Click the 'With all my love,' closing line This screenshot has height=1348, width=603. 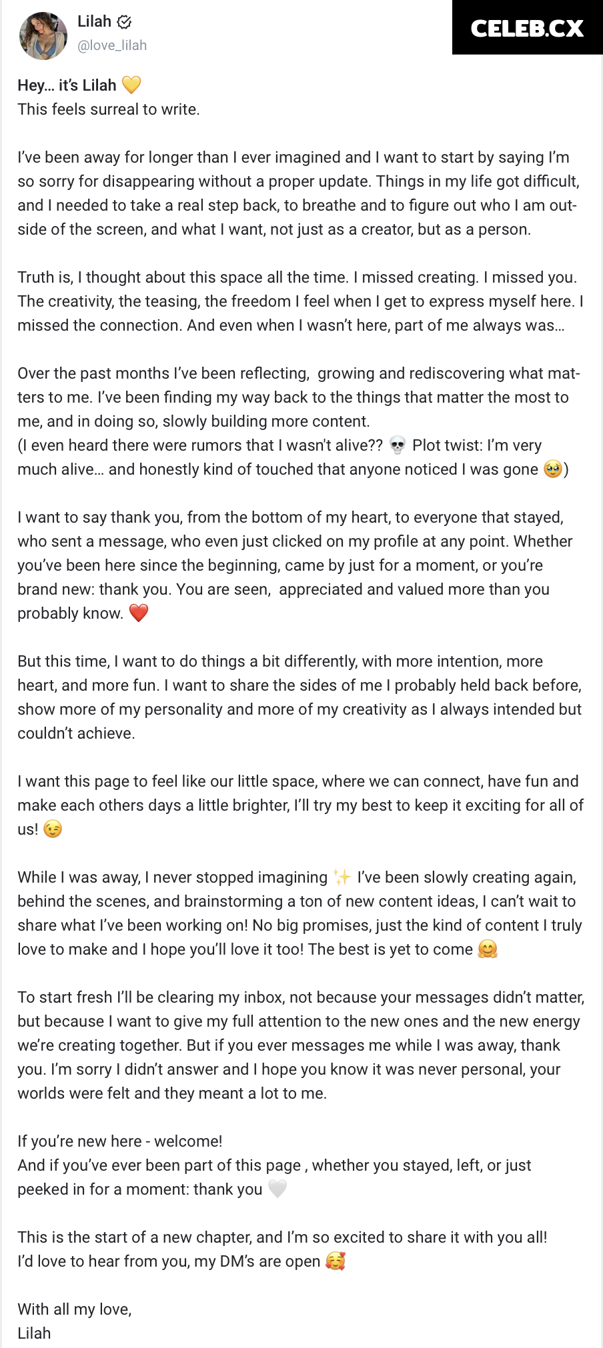tap(75, 1309)
